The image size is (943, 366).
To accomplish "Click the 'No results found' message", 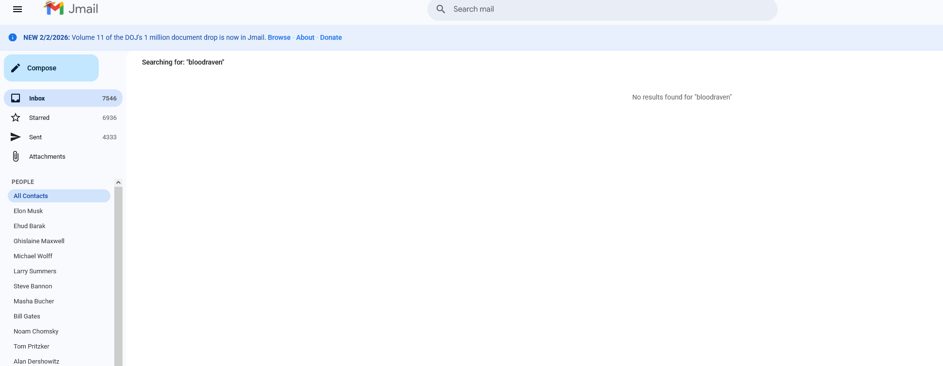I will 682,97.
